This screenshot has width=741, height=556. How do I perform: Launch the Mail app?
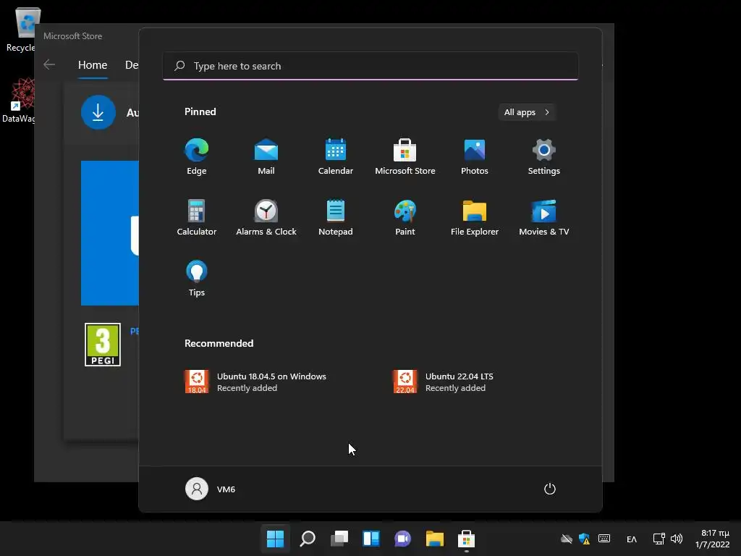coord(266,157)
